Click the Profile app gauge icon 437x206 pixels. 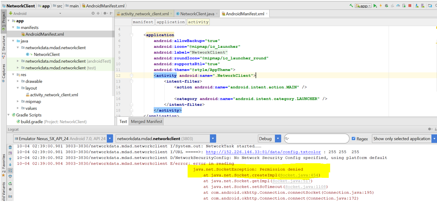click(398, 6)
